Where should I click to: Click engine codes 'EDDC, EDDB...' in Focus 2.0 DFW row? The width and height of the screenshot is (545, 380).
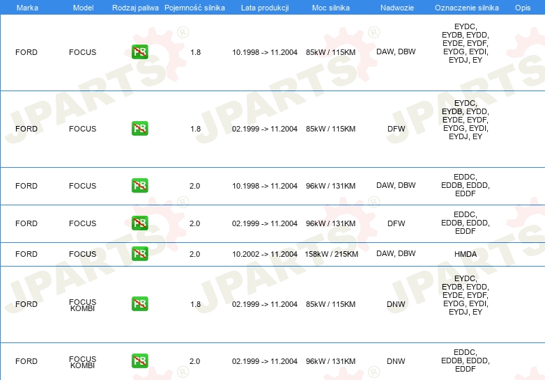click(x=466, y=223)
